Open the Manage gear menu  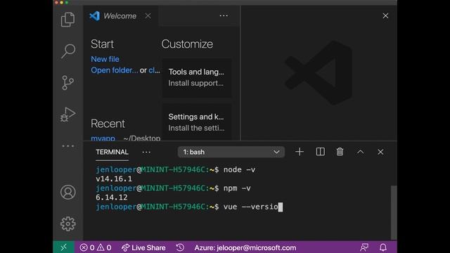pos(68,223)
